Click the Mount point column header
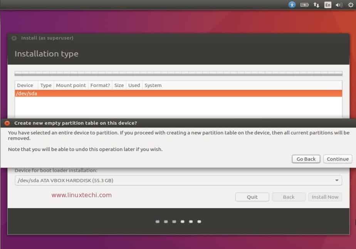 (71, 85)
